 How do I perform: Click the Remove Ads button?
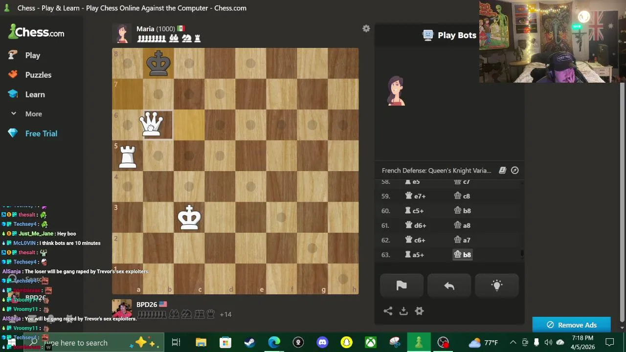pyautogui.click(x=571, y=325)
